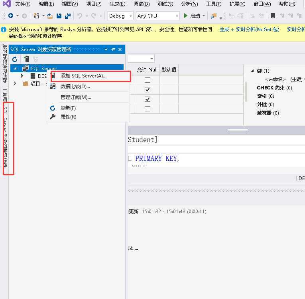Image resolution: width=305 pixels, height=299 pixels.
Task: Expand the 项目 tree node
Action: [x=15, y=83]
